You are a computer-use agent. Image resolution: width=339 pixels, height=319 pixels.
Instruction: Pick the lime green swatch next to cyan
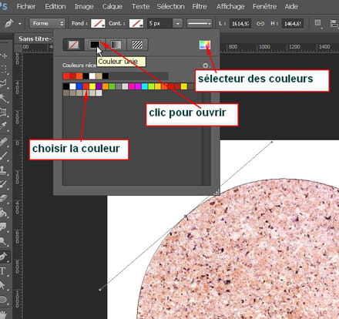[x=151, y=86]
